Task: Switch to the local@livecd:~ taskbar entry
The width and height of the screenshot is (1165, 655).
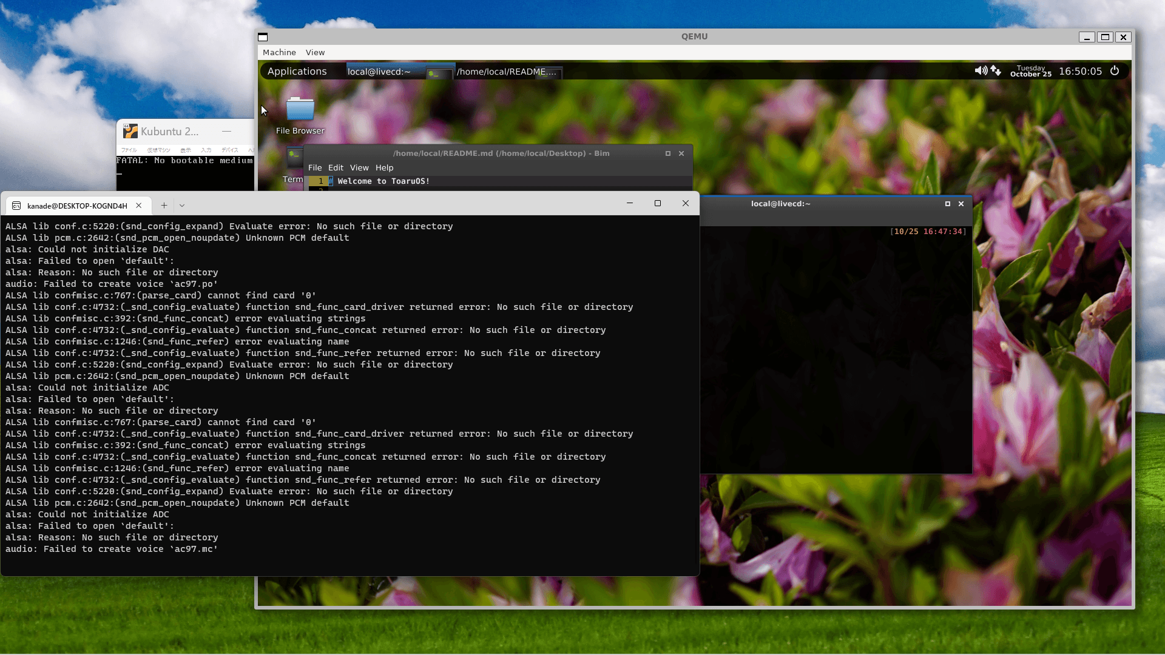Action: tap(379, 72)
